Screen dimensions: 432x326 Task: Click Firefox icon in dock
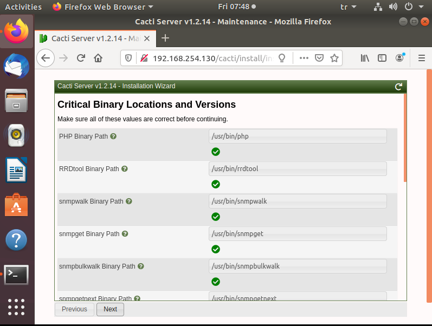click(x=16, y=31)
